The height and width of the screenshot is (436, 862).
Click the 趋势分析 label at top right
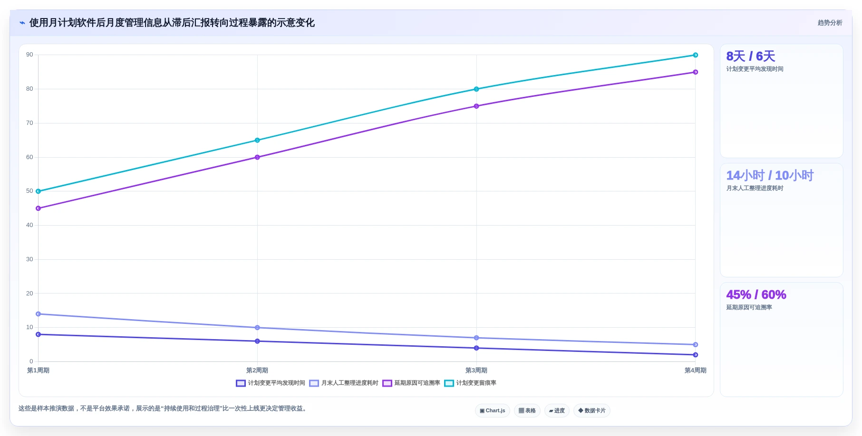click(830, 23)
